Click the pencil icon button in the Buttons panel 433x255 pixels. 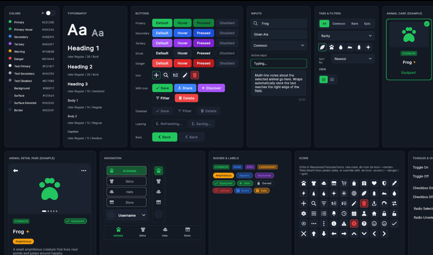tap(185, 75)
